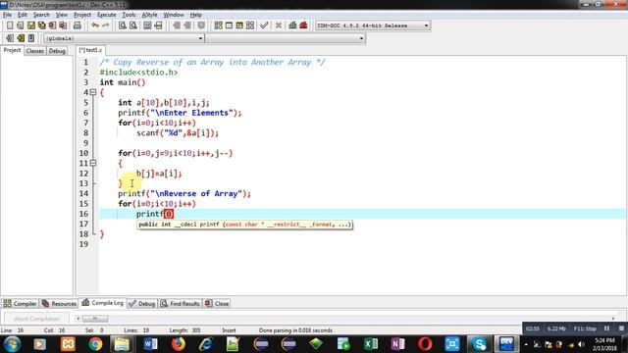Image resolution: width=628 pixels, height=353 pixels.
Task: Switch to the Project side tab
Action: coord(12,50)
